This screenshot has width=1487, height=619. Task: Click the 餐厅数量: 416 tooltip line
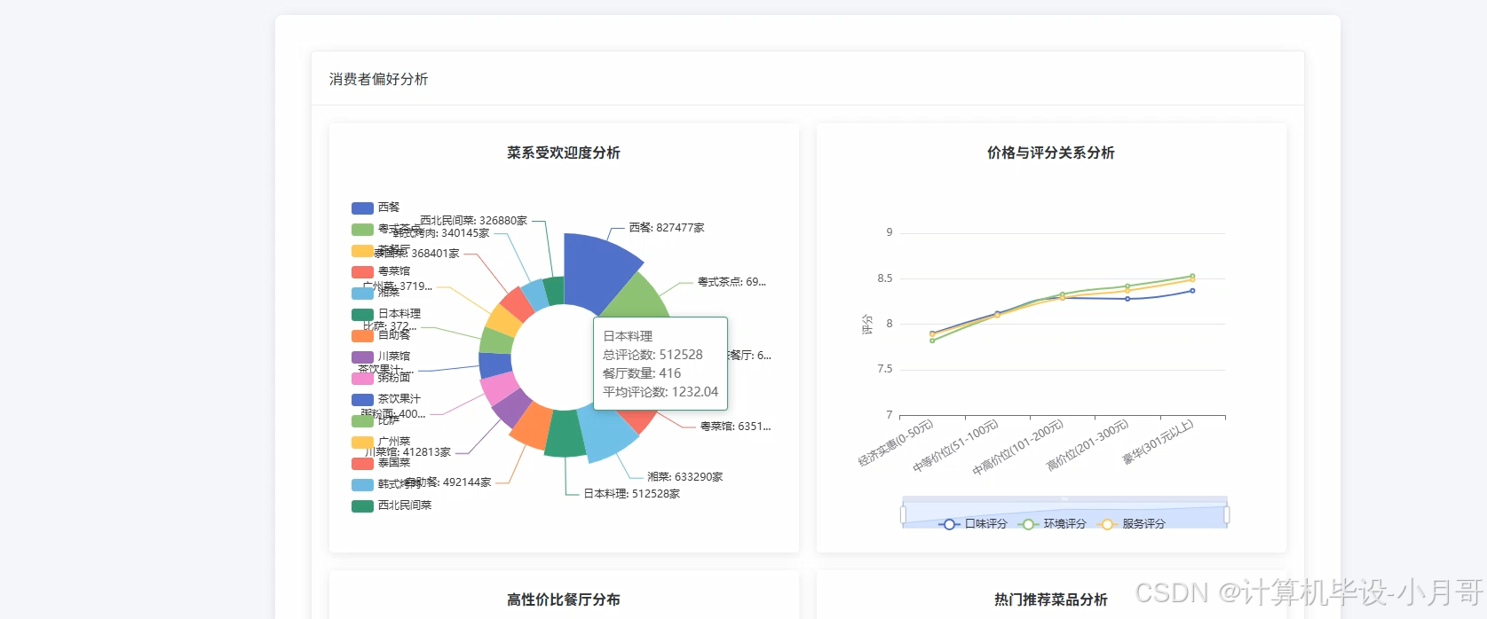coord(642,373)
